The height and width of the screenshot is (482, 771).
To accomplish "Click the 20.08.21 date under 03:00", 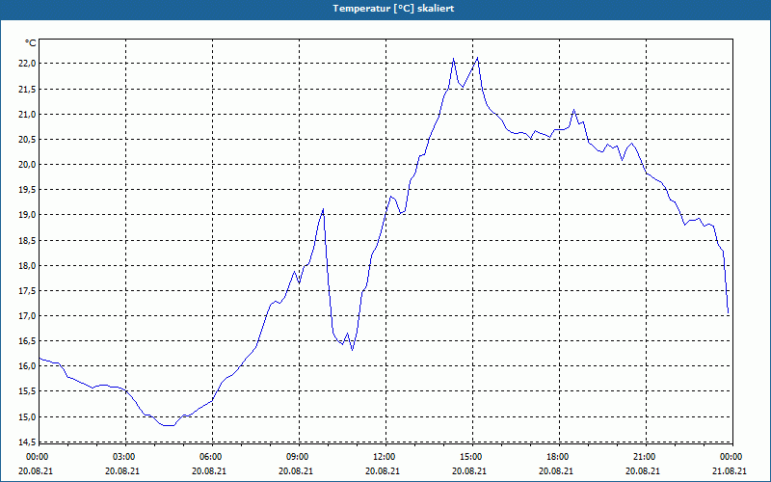I will (122, 470).
